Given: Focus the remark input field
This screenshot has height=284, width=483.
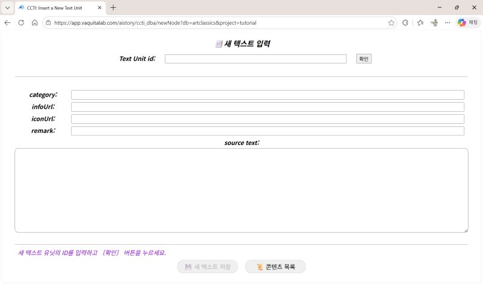Looking at the screenshot, I should coord(267,131).
